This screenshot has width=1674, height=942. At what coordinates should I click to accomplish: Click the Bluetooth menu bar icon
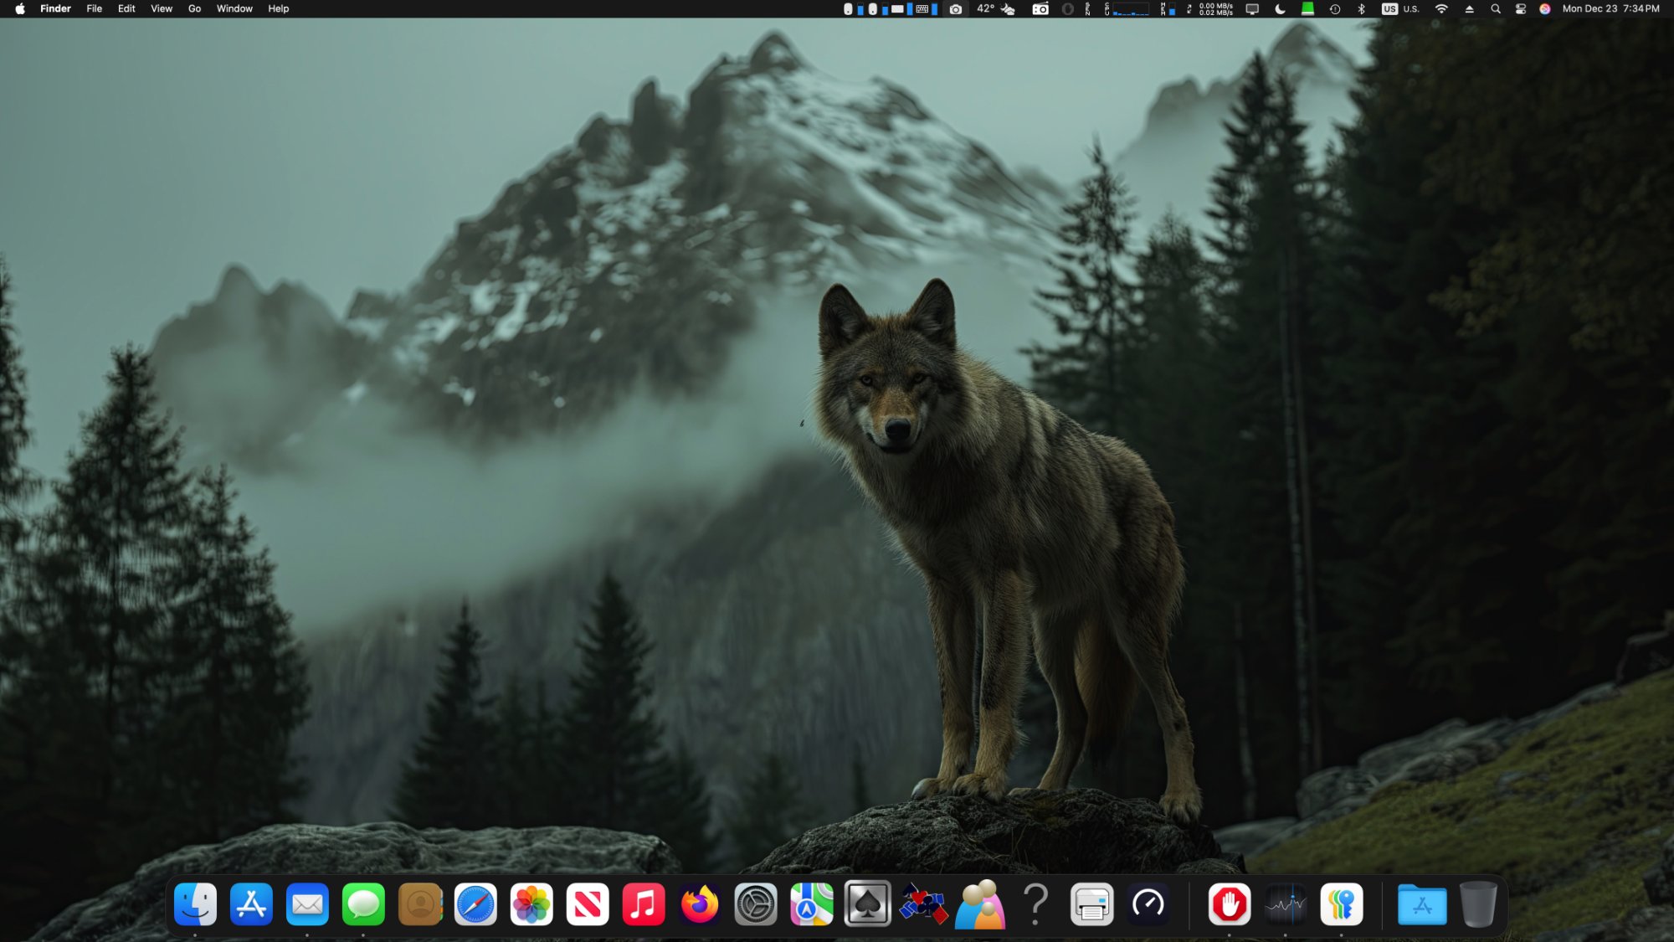[1361, 9]
